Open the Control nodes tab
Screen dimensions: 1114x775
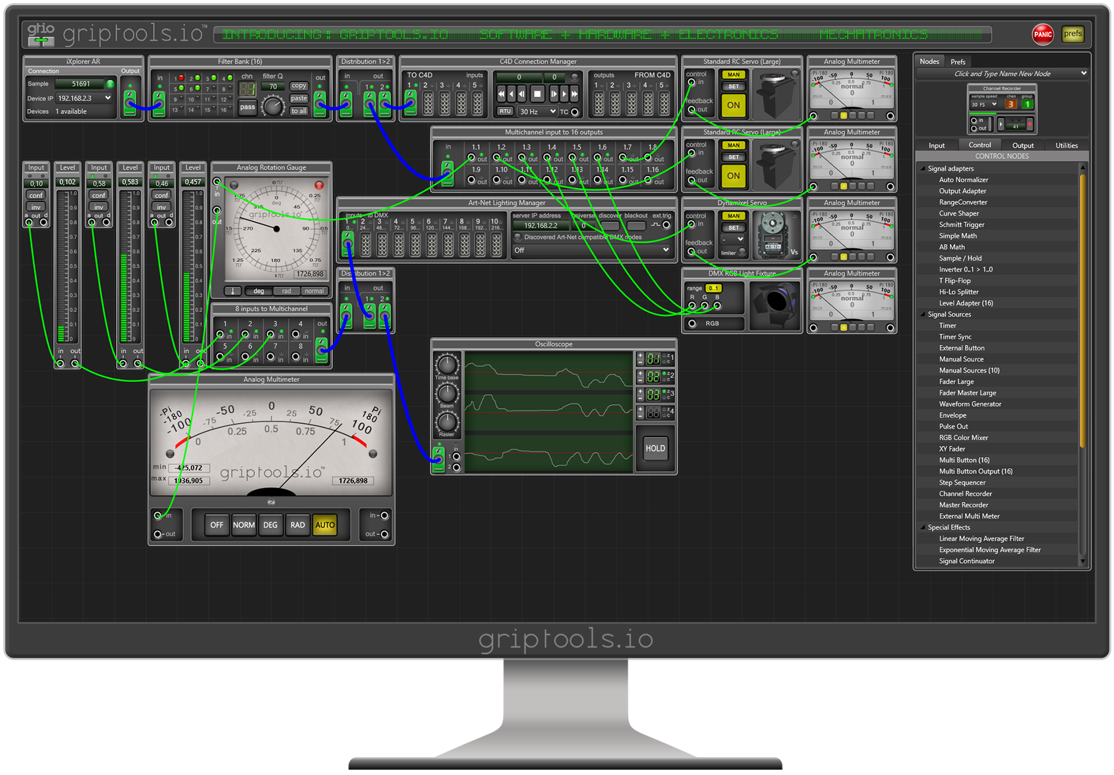pyautogui.click(x=980, y=145)
